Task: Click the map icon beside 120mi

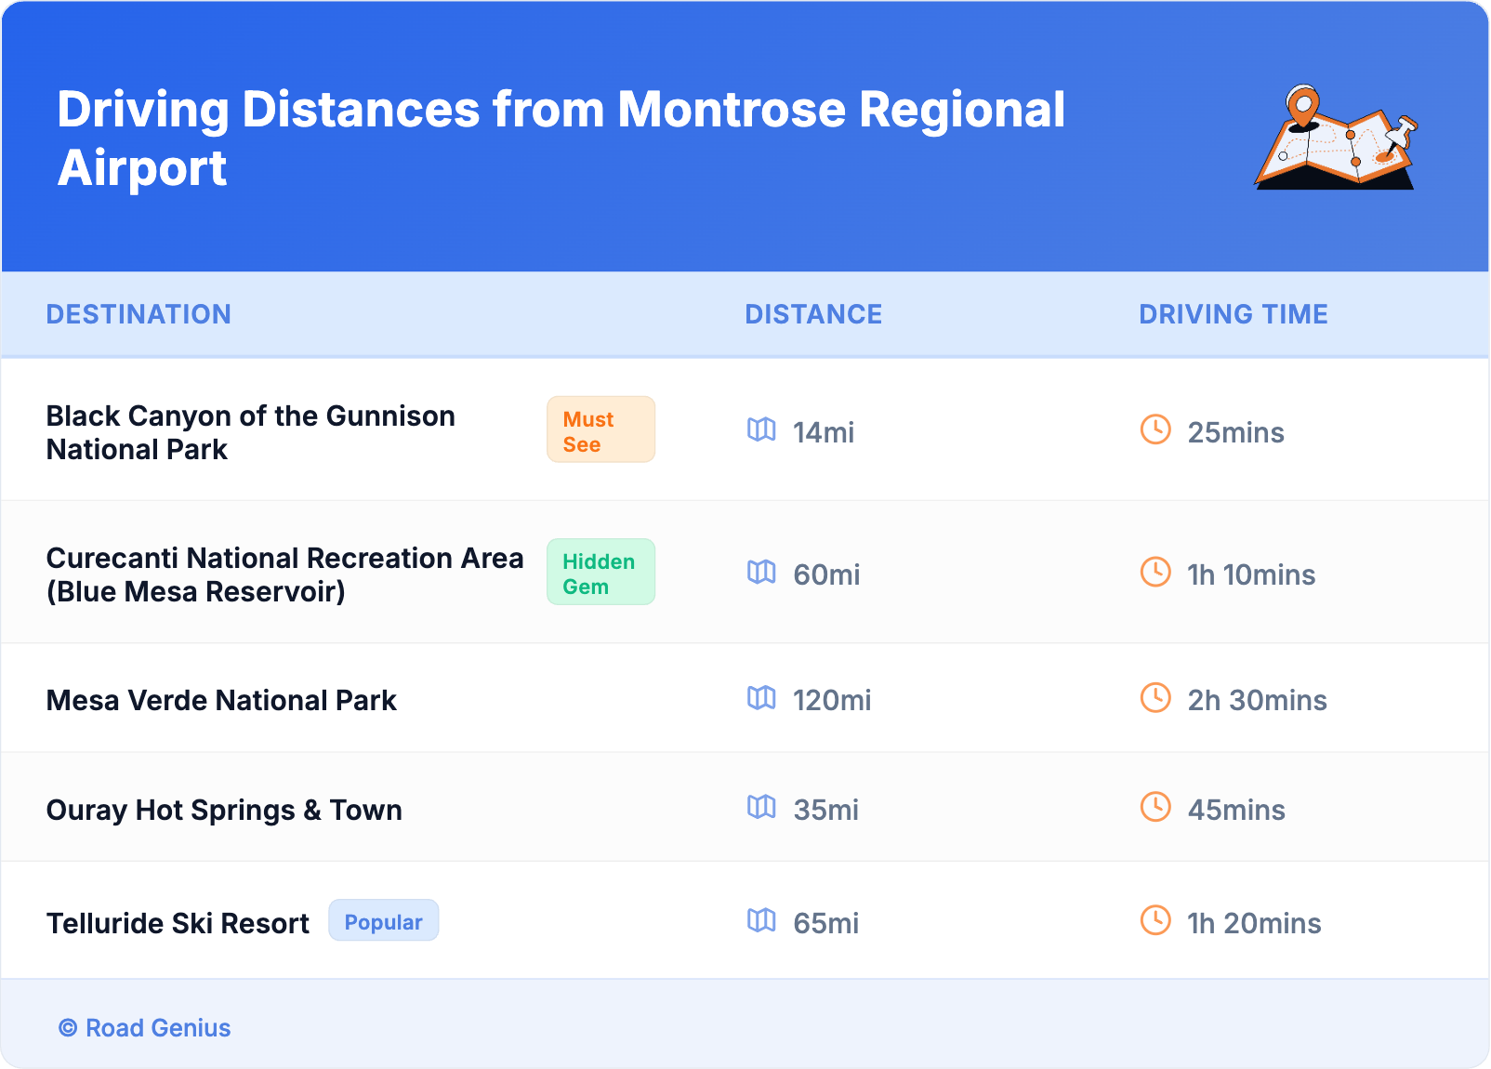Action: tap(761, 697)
